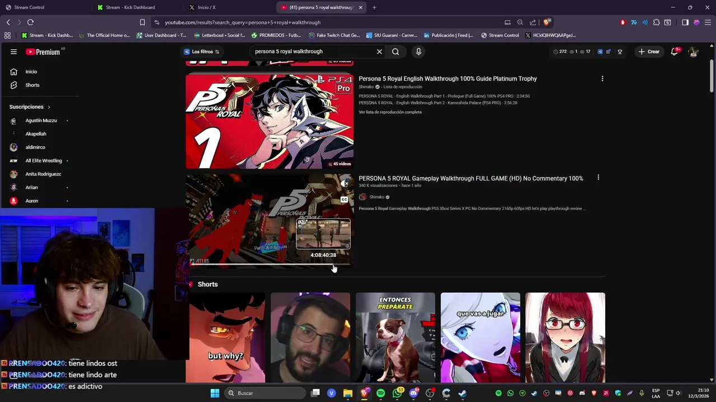Viewport: 716px width, 402px height.
Task: Open options menu for Persona 5 Royal playlist
Action: tap(602, 79)
